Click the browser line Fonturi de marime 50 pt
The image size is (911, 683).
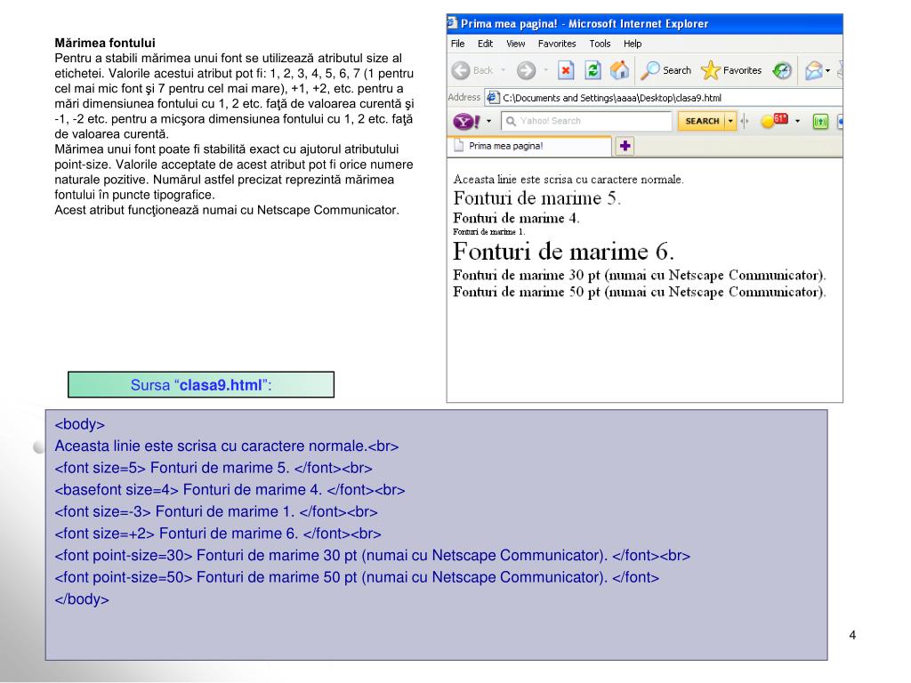(639, 292)
